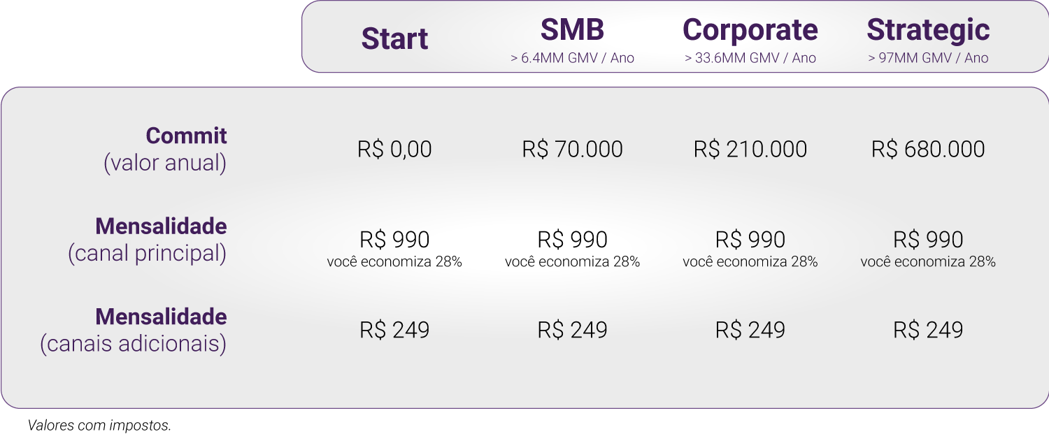The width and height of the screenshot is (1049, 434).
Task: Click R$ 990 price under Start
Action: 394,240
